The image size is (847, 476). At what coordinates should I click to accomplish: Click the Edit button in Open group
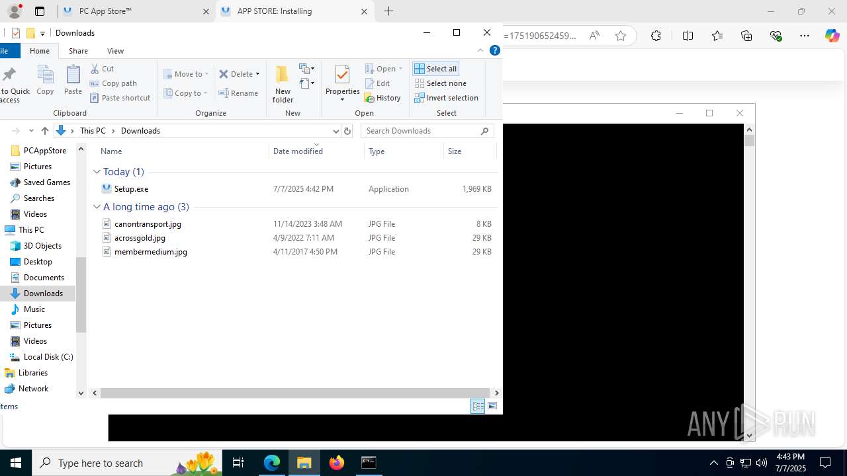click(377, 83)
